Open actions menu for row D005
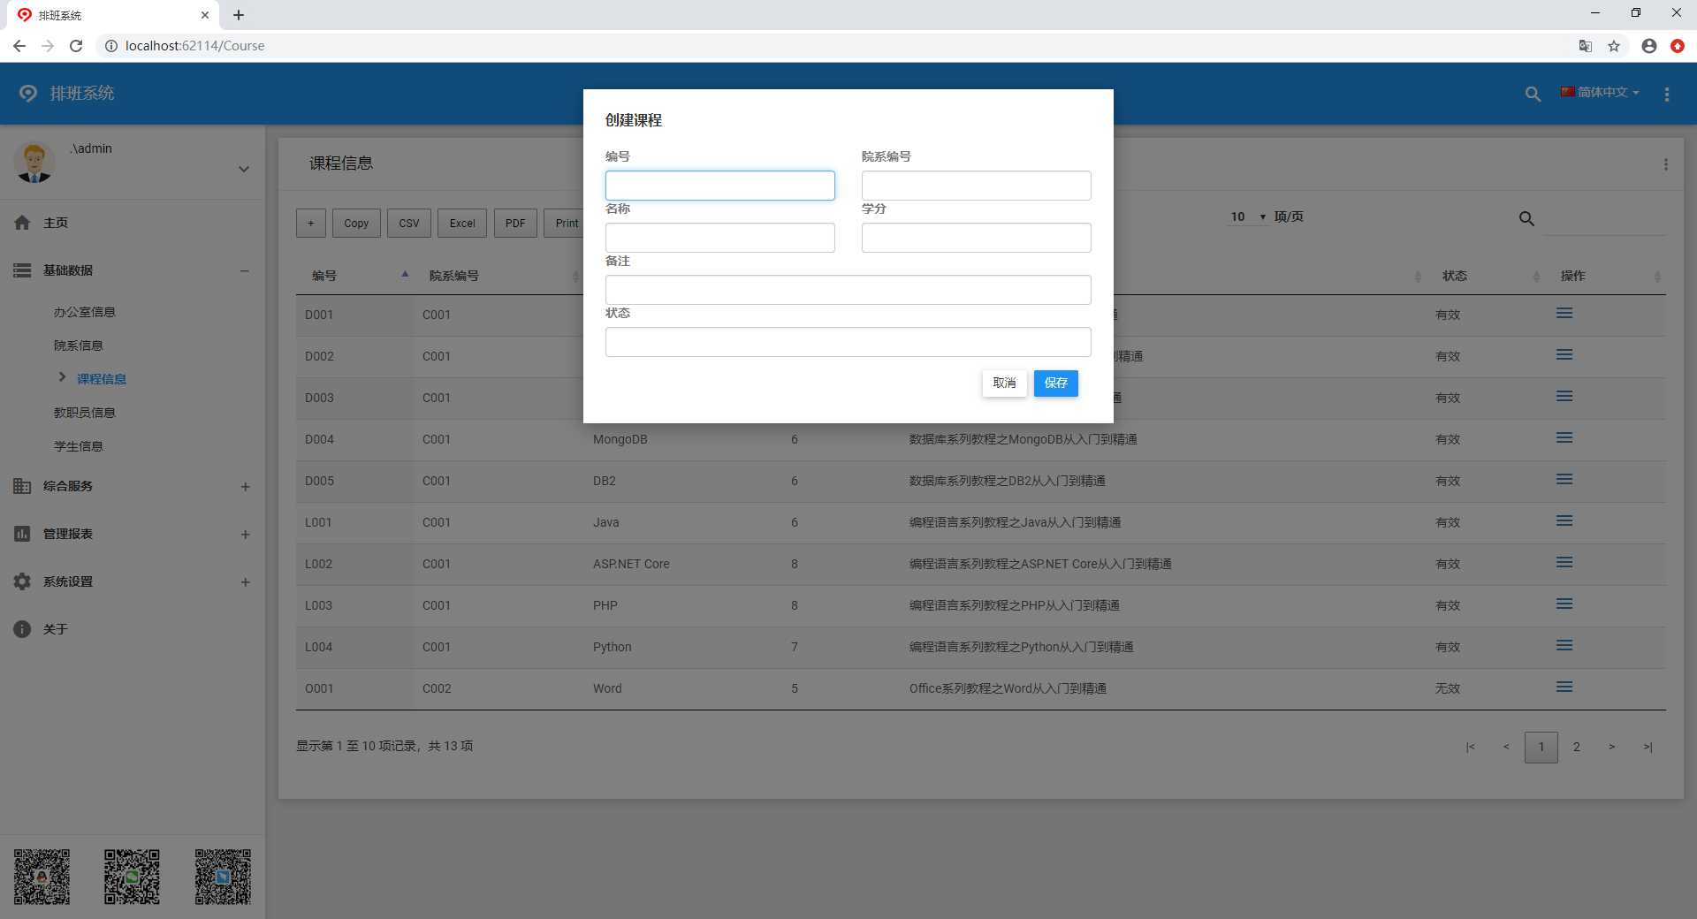1697x919 pixels. pos(1564,480)
